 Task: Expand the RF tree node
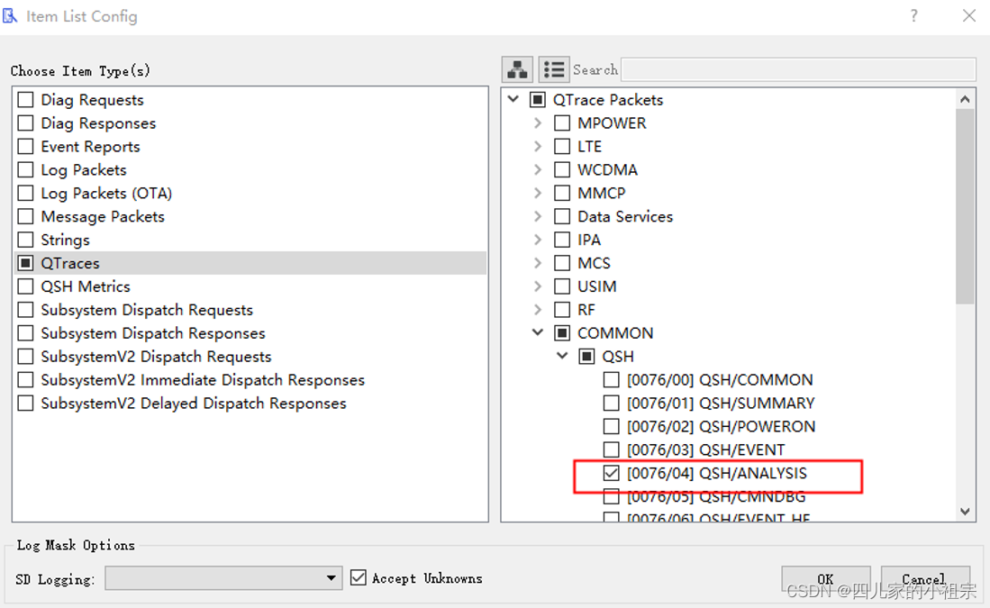click(x=538, y=310)
